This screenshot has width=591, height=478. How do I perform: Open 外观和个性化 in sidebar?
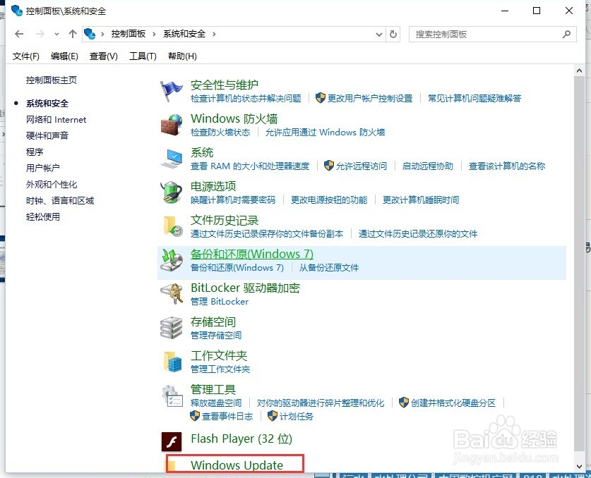click(x=52, y=185)
